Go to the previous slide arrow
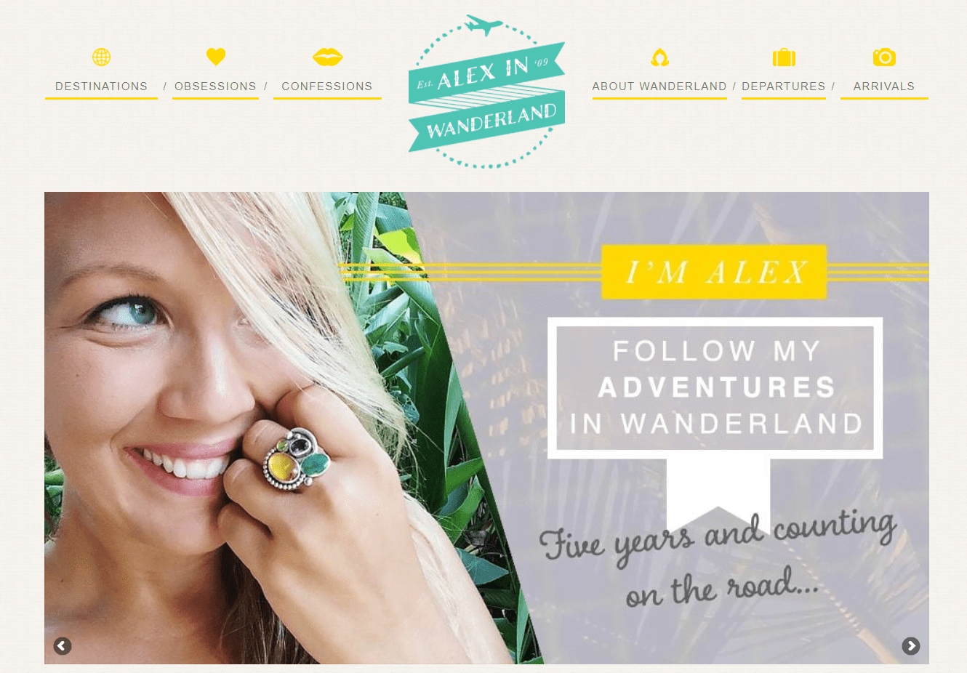This screenshot has height=673, width=967. tap(63, 645)
